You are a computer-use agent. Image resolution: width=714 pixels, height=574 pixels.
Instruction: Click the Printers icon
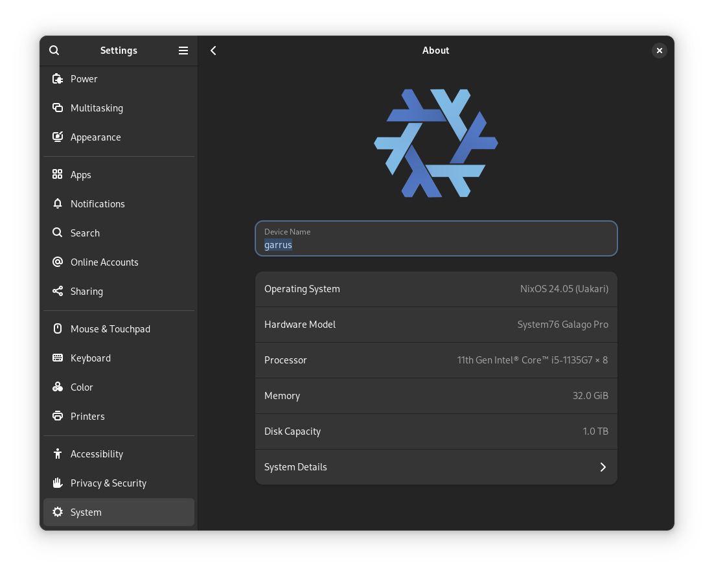coord(58,416)
